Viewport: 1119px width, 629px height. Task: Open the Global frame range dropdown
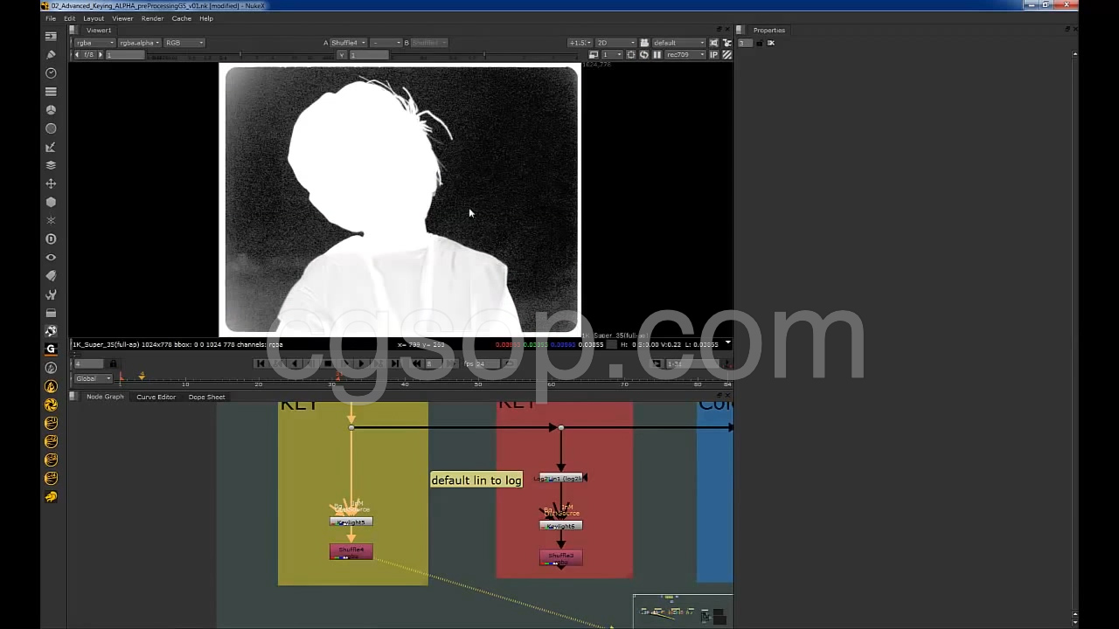click(x=94, y=378)
